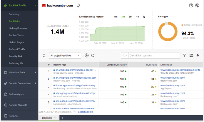Click the refresh backlinks icon
This screenshot has height=122, width=204.
pyautogui.click(x=93, y=55)
